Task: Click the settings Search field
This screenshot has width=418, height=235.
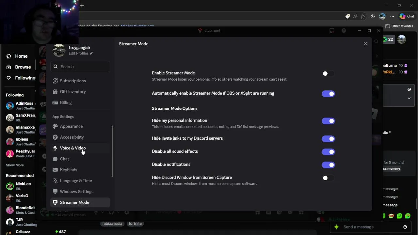Action: [x=80, y=67]
